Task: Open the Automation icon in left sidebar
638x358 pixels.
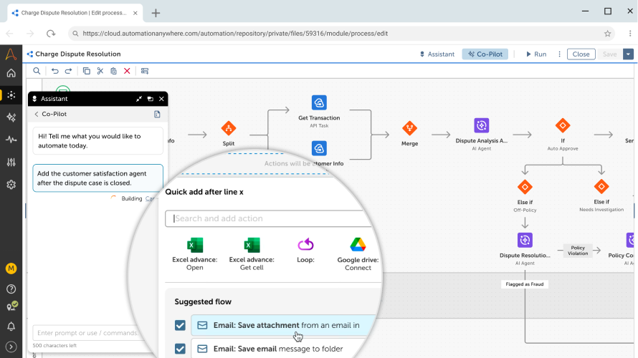Action: tap(11, 95)
